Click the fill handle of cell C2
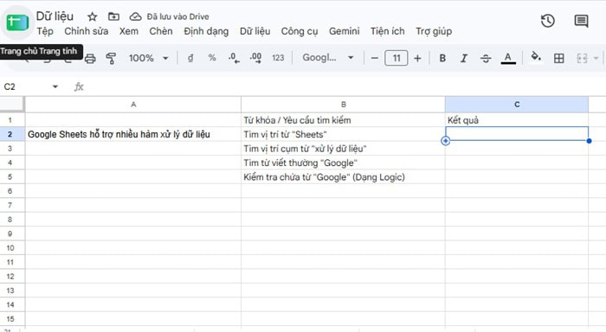Image resolution: width=606 pixels, height=332 pixels. pos(589,141)
